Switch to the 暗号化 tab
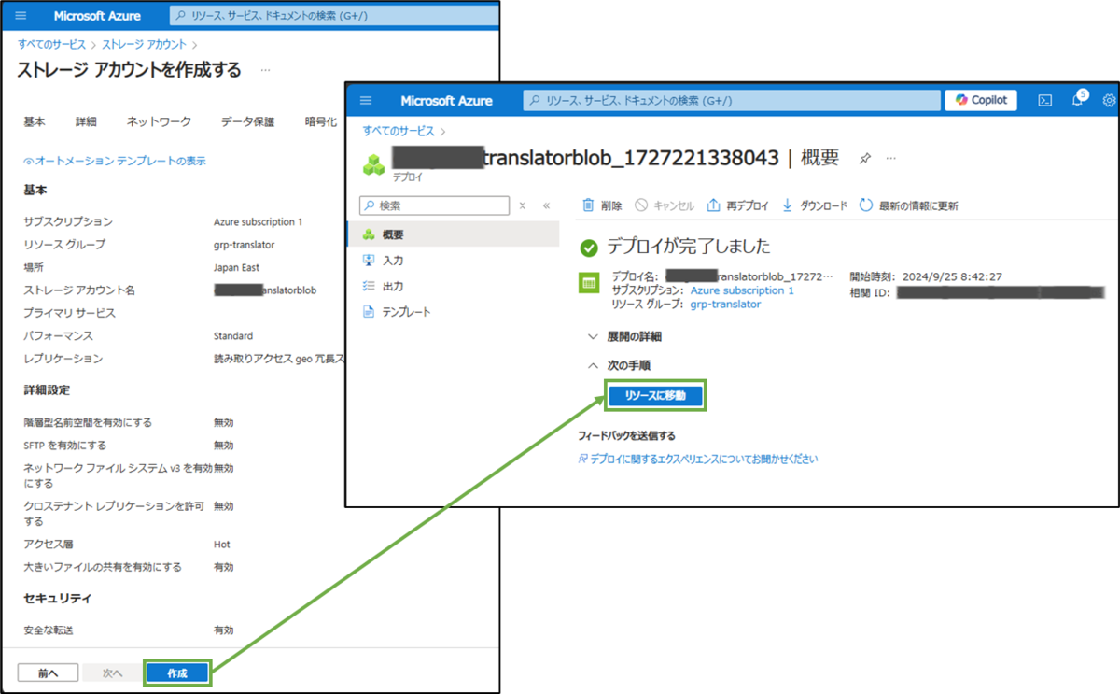This screenshot has height=694, width=1120. pos(321,121)
